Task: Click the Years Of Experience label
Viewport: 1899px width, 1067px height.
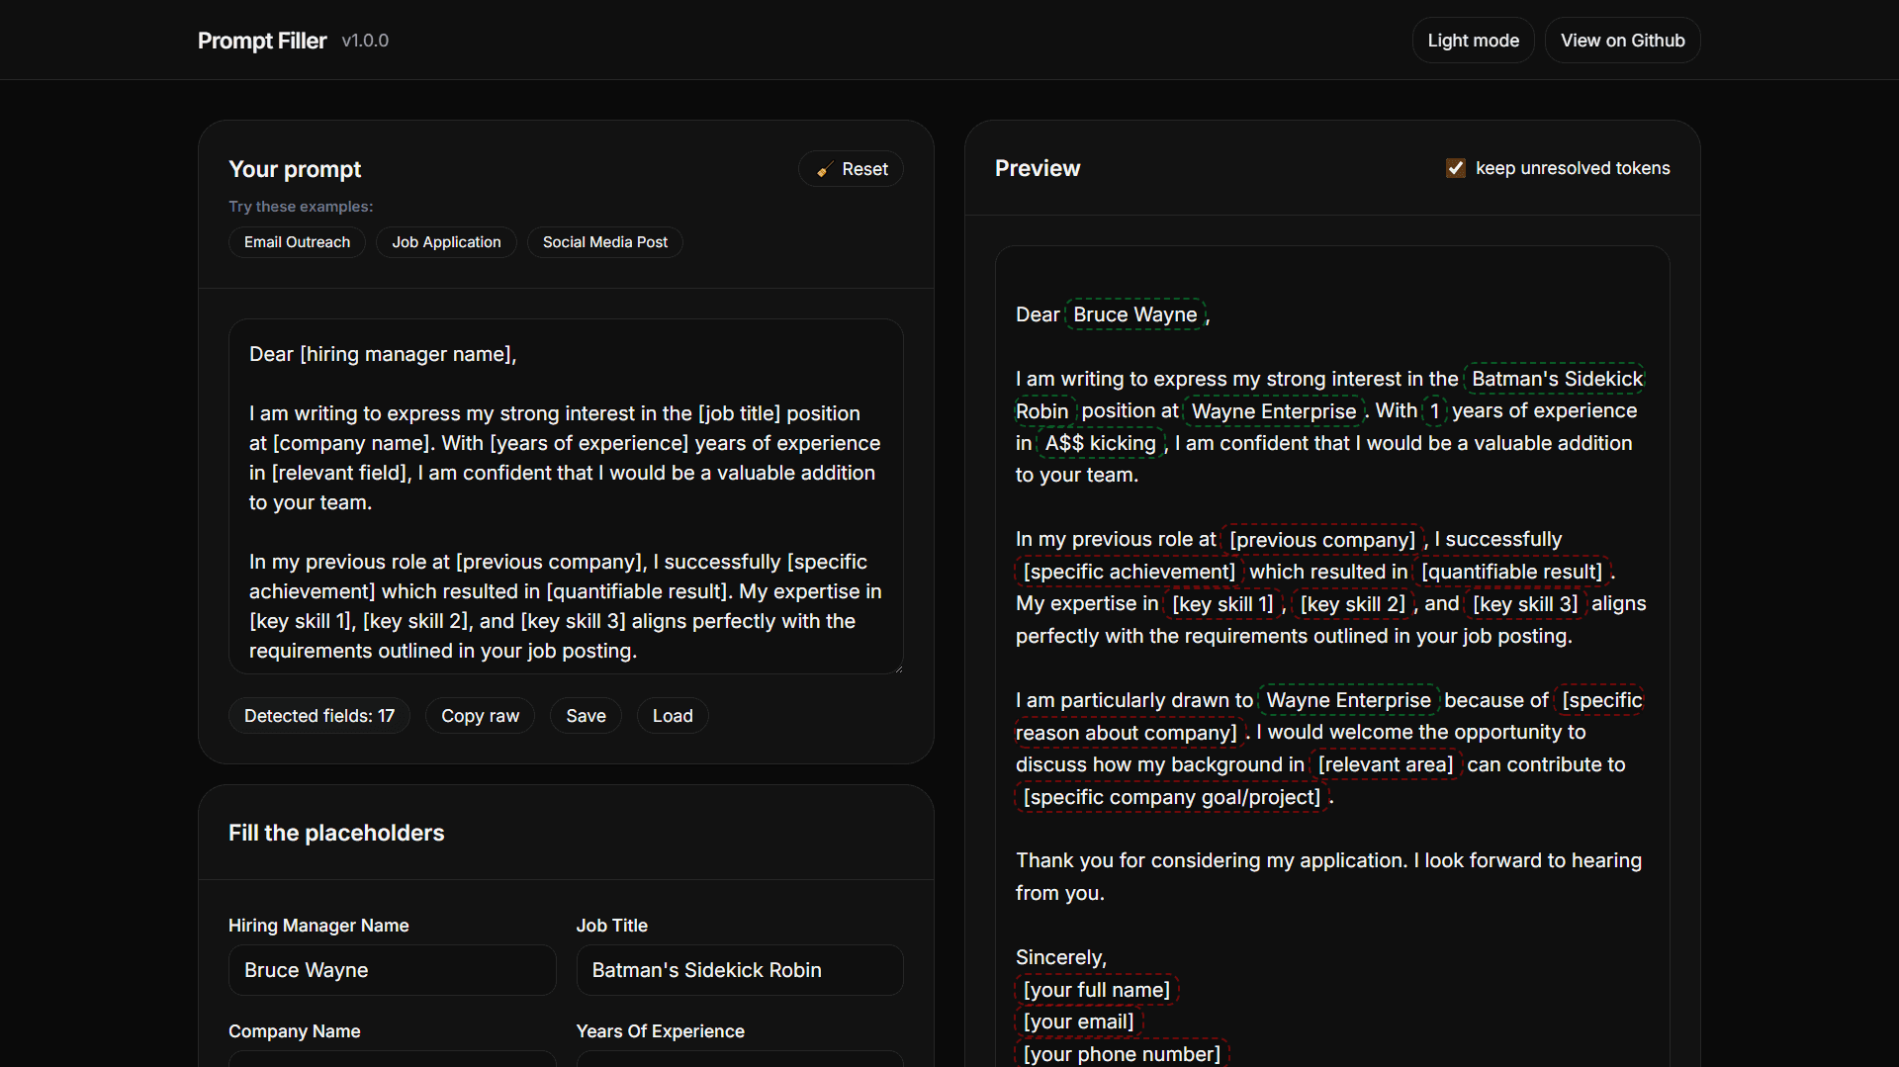Action: [x=661, y=1031]
